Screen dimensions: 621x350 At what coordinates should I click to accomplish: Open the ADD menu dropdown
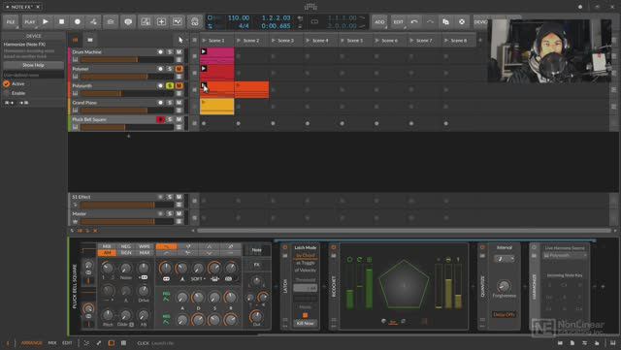pos(379,21)
